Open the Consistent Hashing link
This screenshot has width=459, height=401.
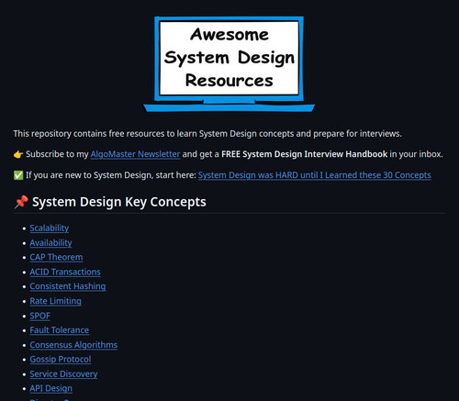[68, 286]
